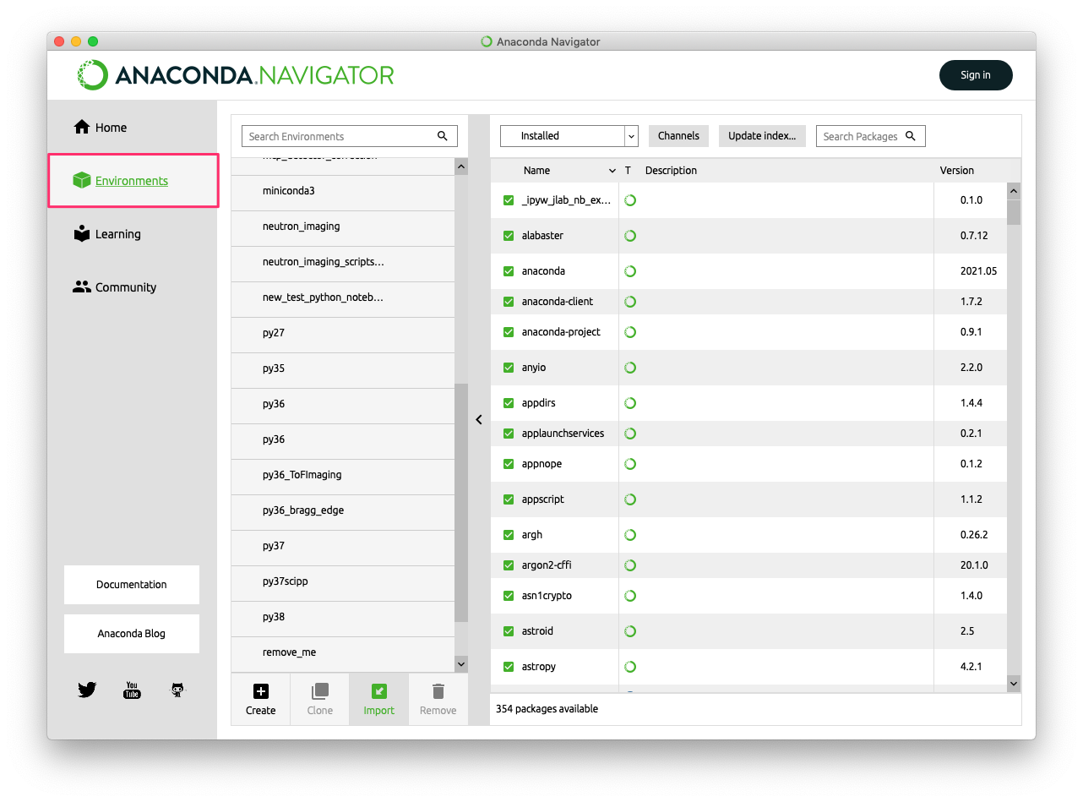Open the Learning tab in the sidebar
The image size is (1083, 802).
(117, 234)
